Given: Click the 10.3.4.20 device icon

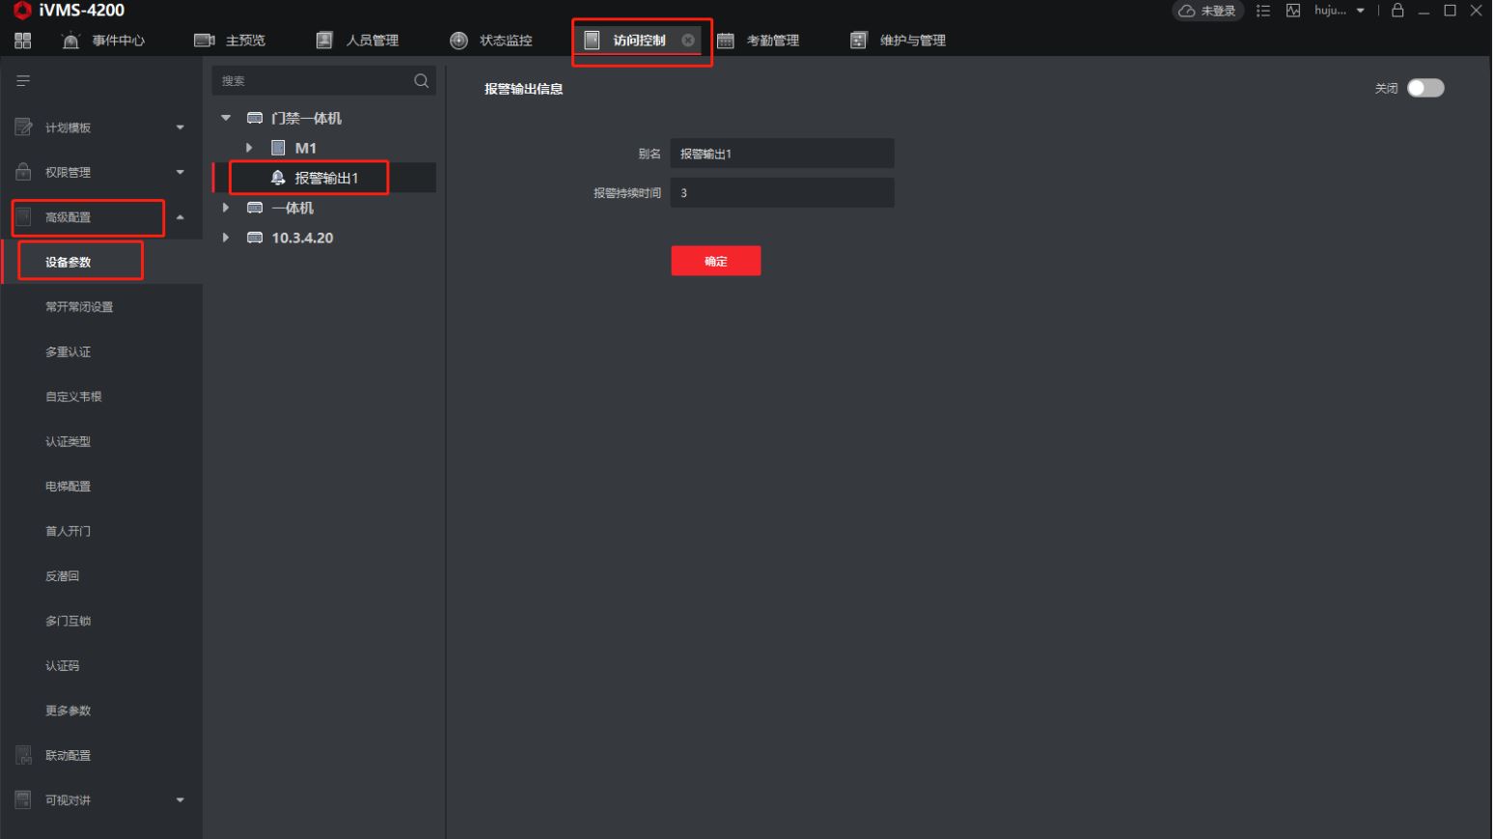Looking at the screenshot, I should click(255, 238).
